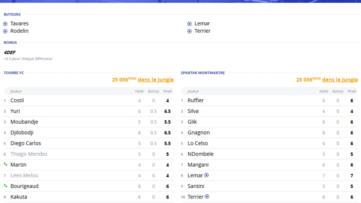Click the green substitution arrow beside Martin
Viewport: 361px width, 203px height.
coord(6,164)
